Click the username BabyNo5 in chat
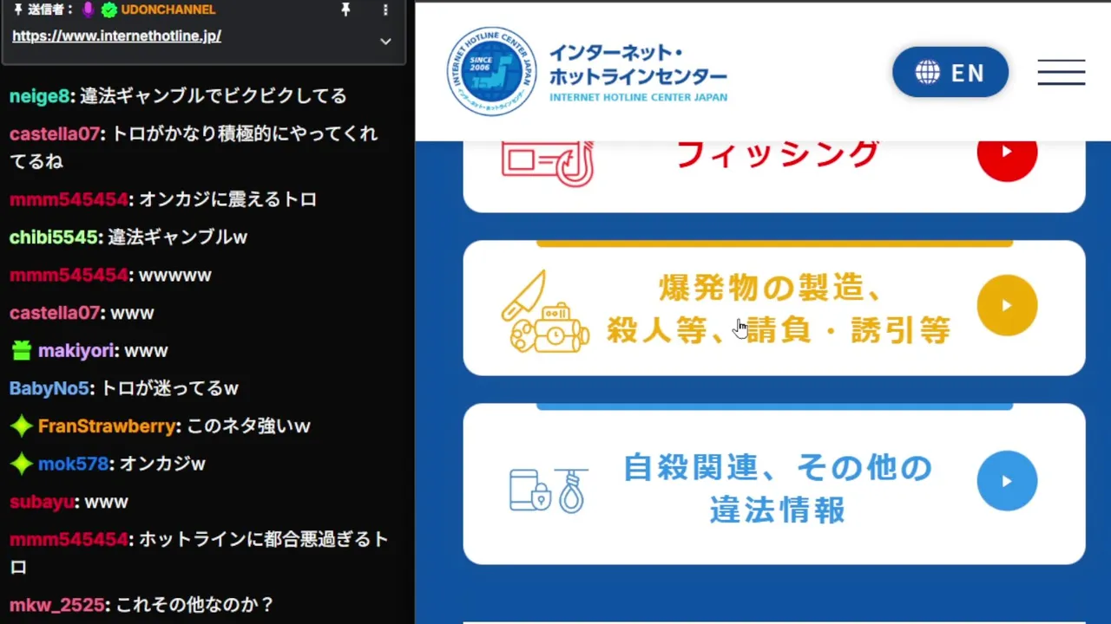Viewport: 1111px width, 624px height. tap(49, 389)
